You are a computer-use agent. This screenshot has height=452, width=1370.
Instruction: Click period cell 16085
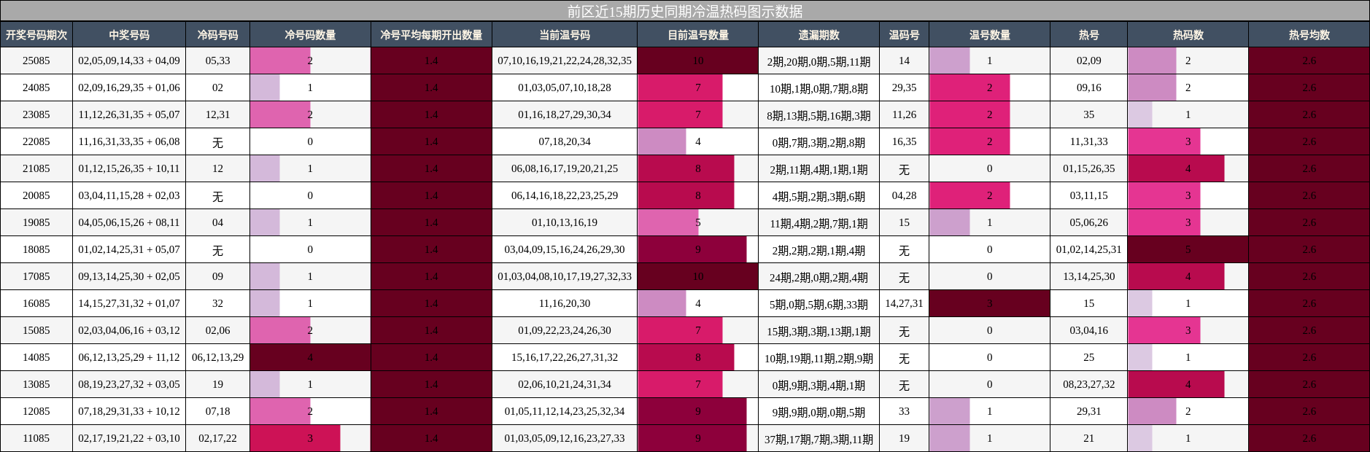click(36, 303)
